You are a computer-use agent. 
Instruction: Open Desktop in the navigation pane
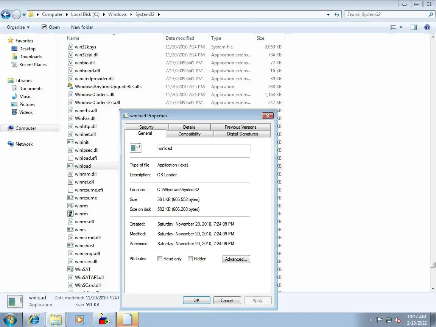27,49
